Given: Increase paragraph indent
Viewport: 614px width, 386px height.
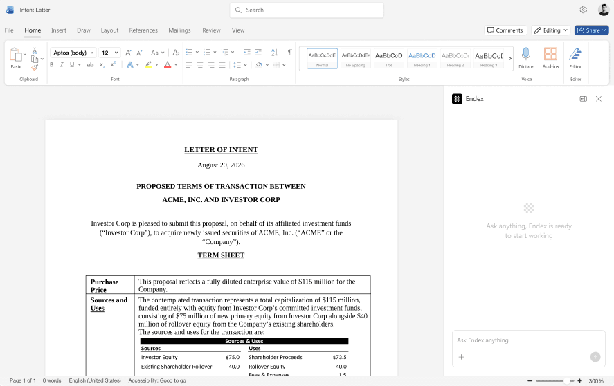Looking at the screenshot, I should pyautogui.click(x=258, y=53).
